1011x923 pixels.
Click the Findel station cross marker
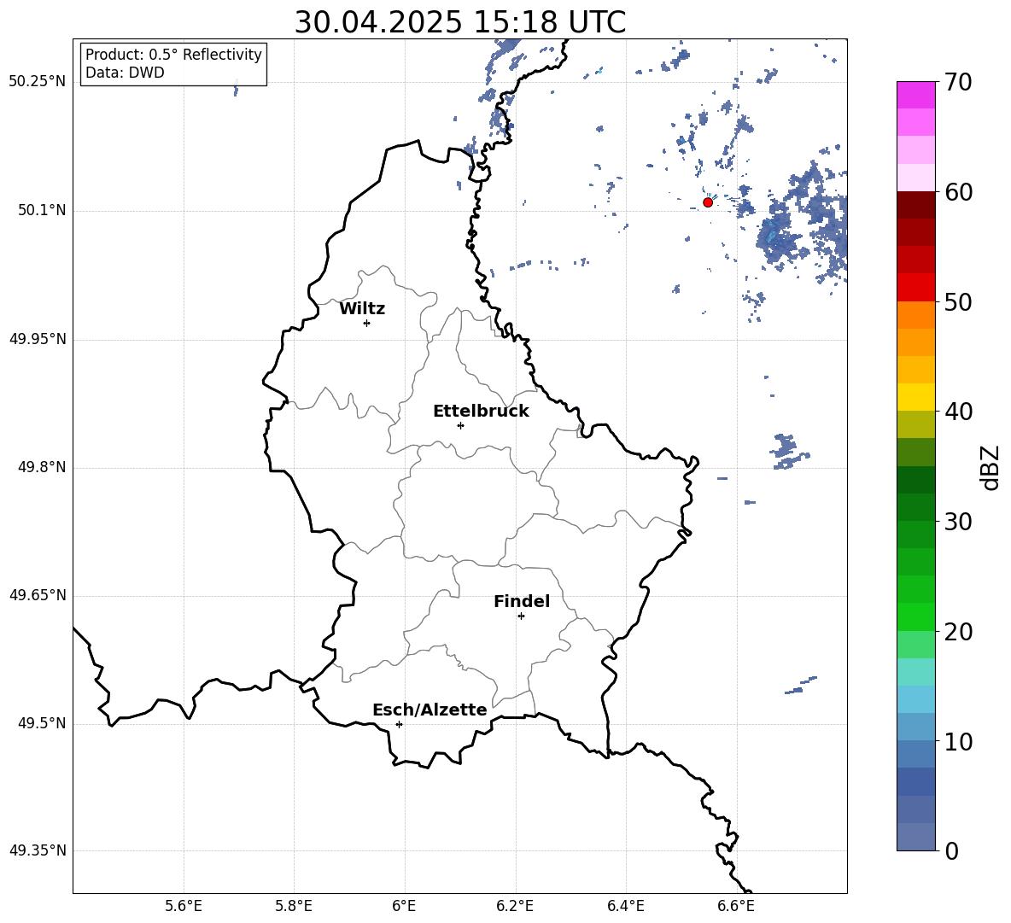tap(521, 616)
